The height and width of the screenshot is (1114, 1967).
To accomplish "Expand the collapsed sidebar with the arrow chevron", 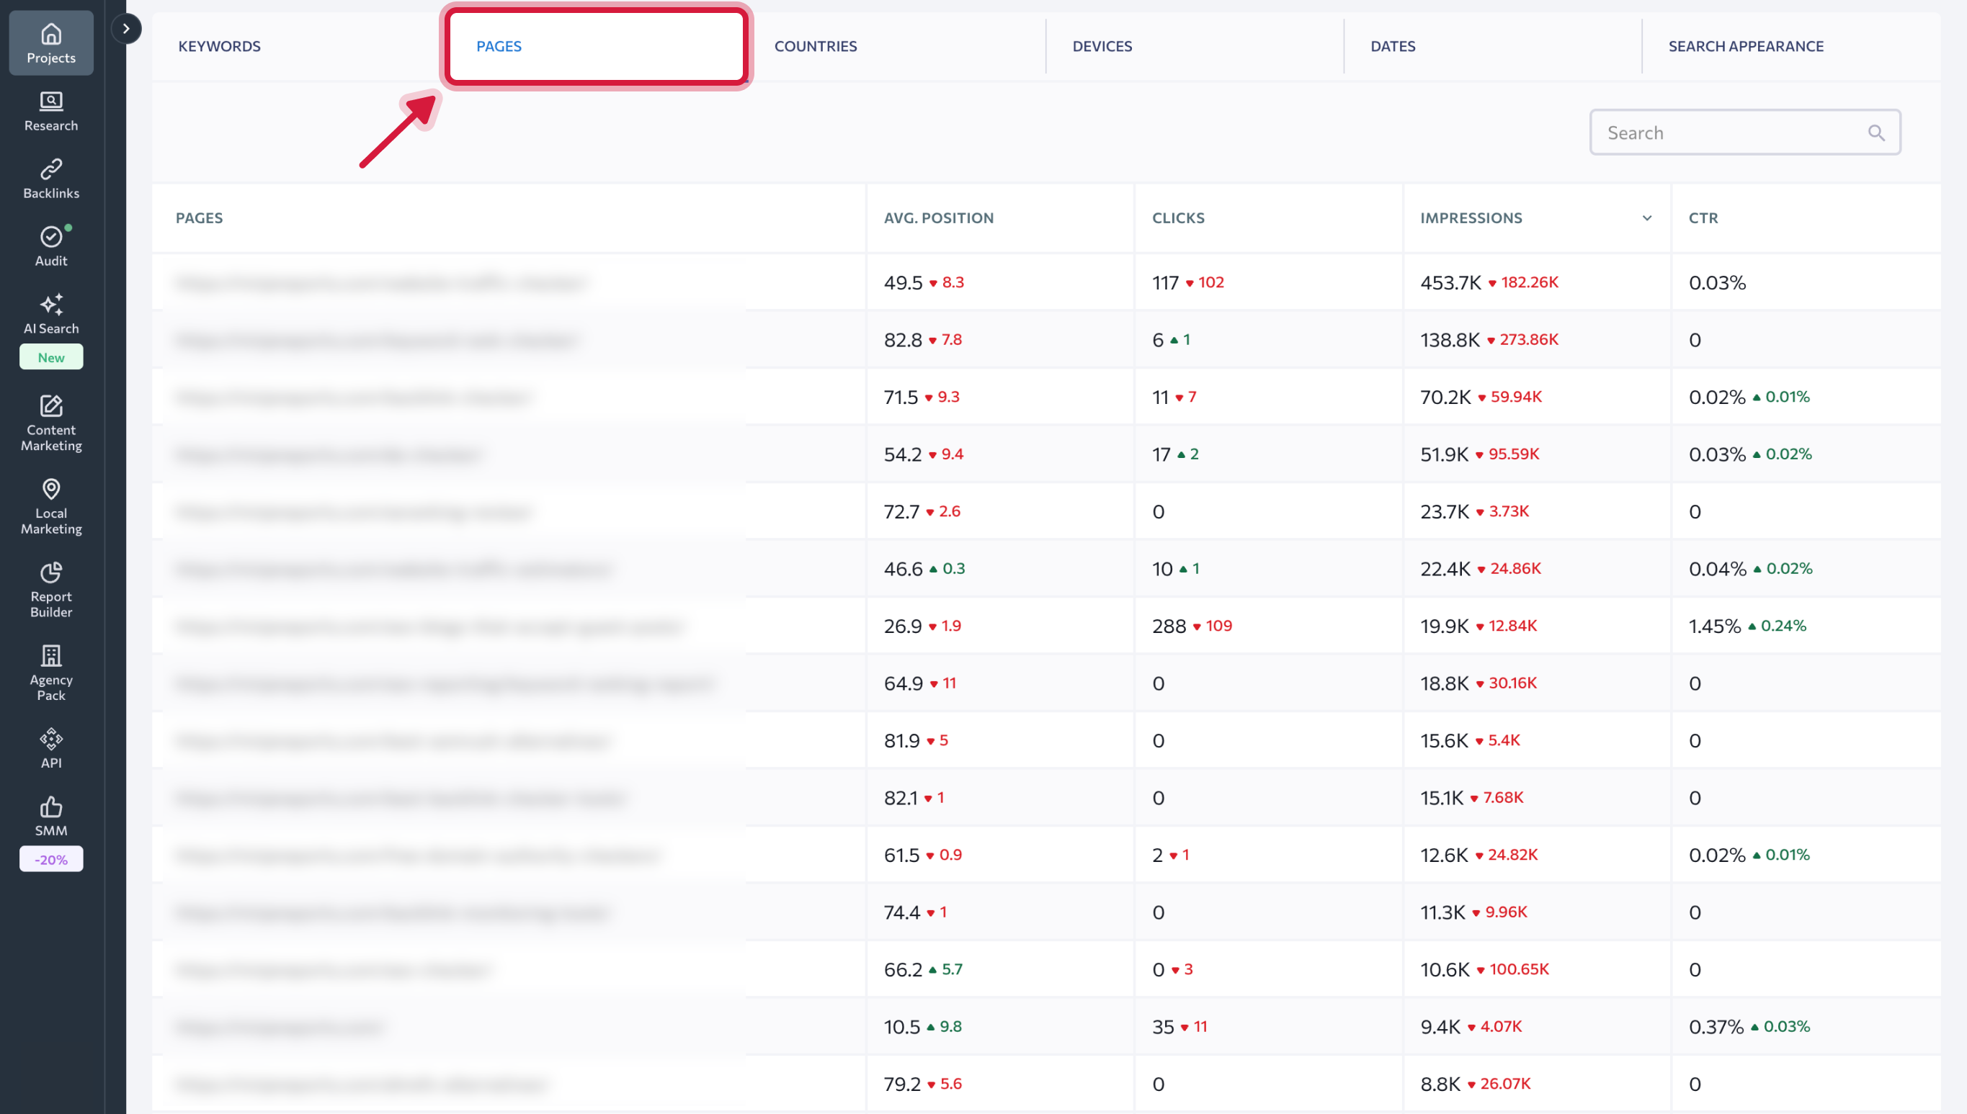I will pos(126,28).
